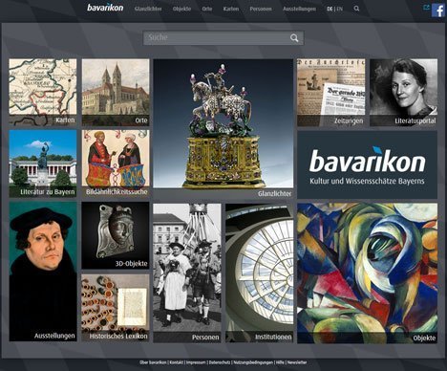Viewport: 447px width, 371px height.
Task: Open the Zeitungen newspapers tile
Action: tap(331, 93)
